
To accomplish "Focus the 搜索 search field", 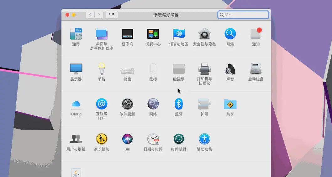I will (243, 15).
